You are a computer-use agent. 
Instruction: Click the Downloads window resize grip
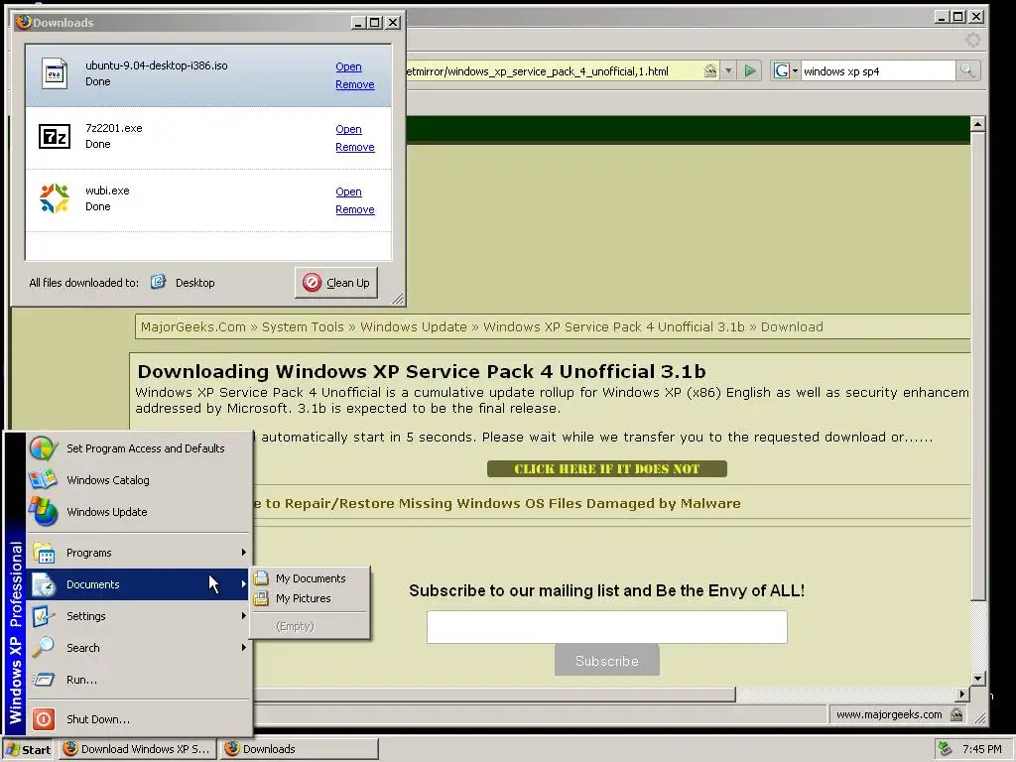pyautogui.click(x=398, y=298)
